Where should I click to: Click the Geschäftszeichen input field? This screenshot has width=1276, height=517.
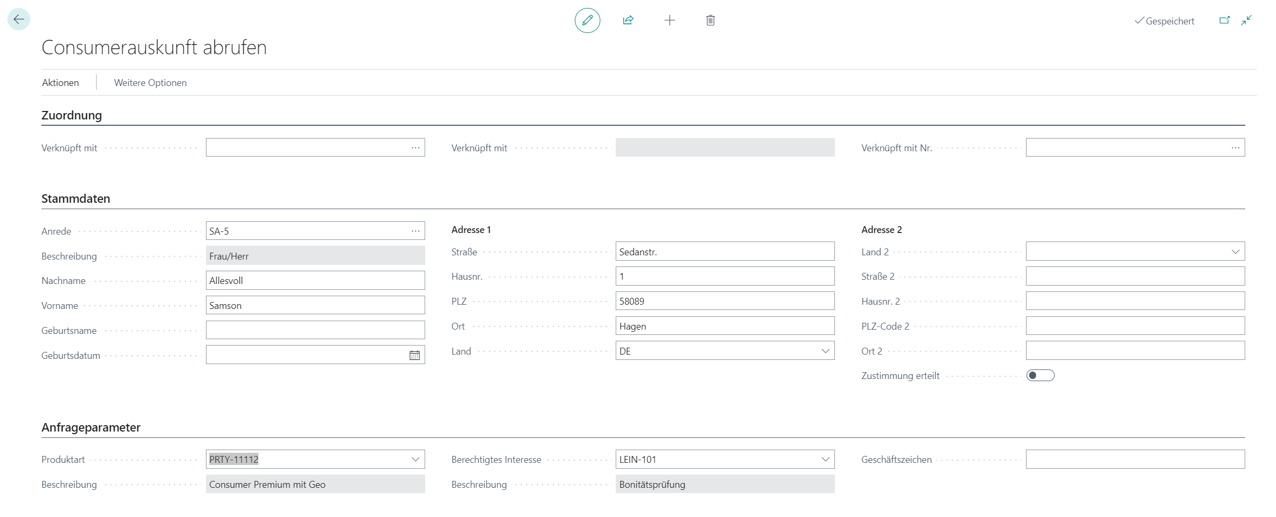tap(1135, 459)
